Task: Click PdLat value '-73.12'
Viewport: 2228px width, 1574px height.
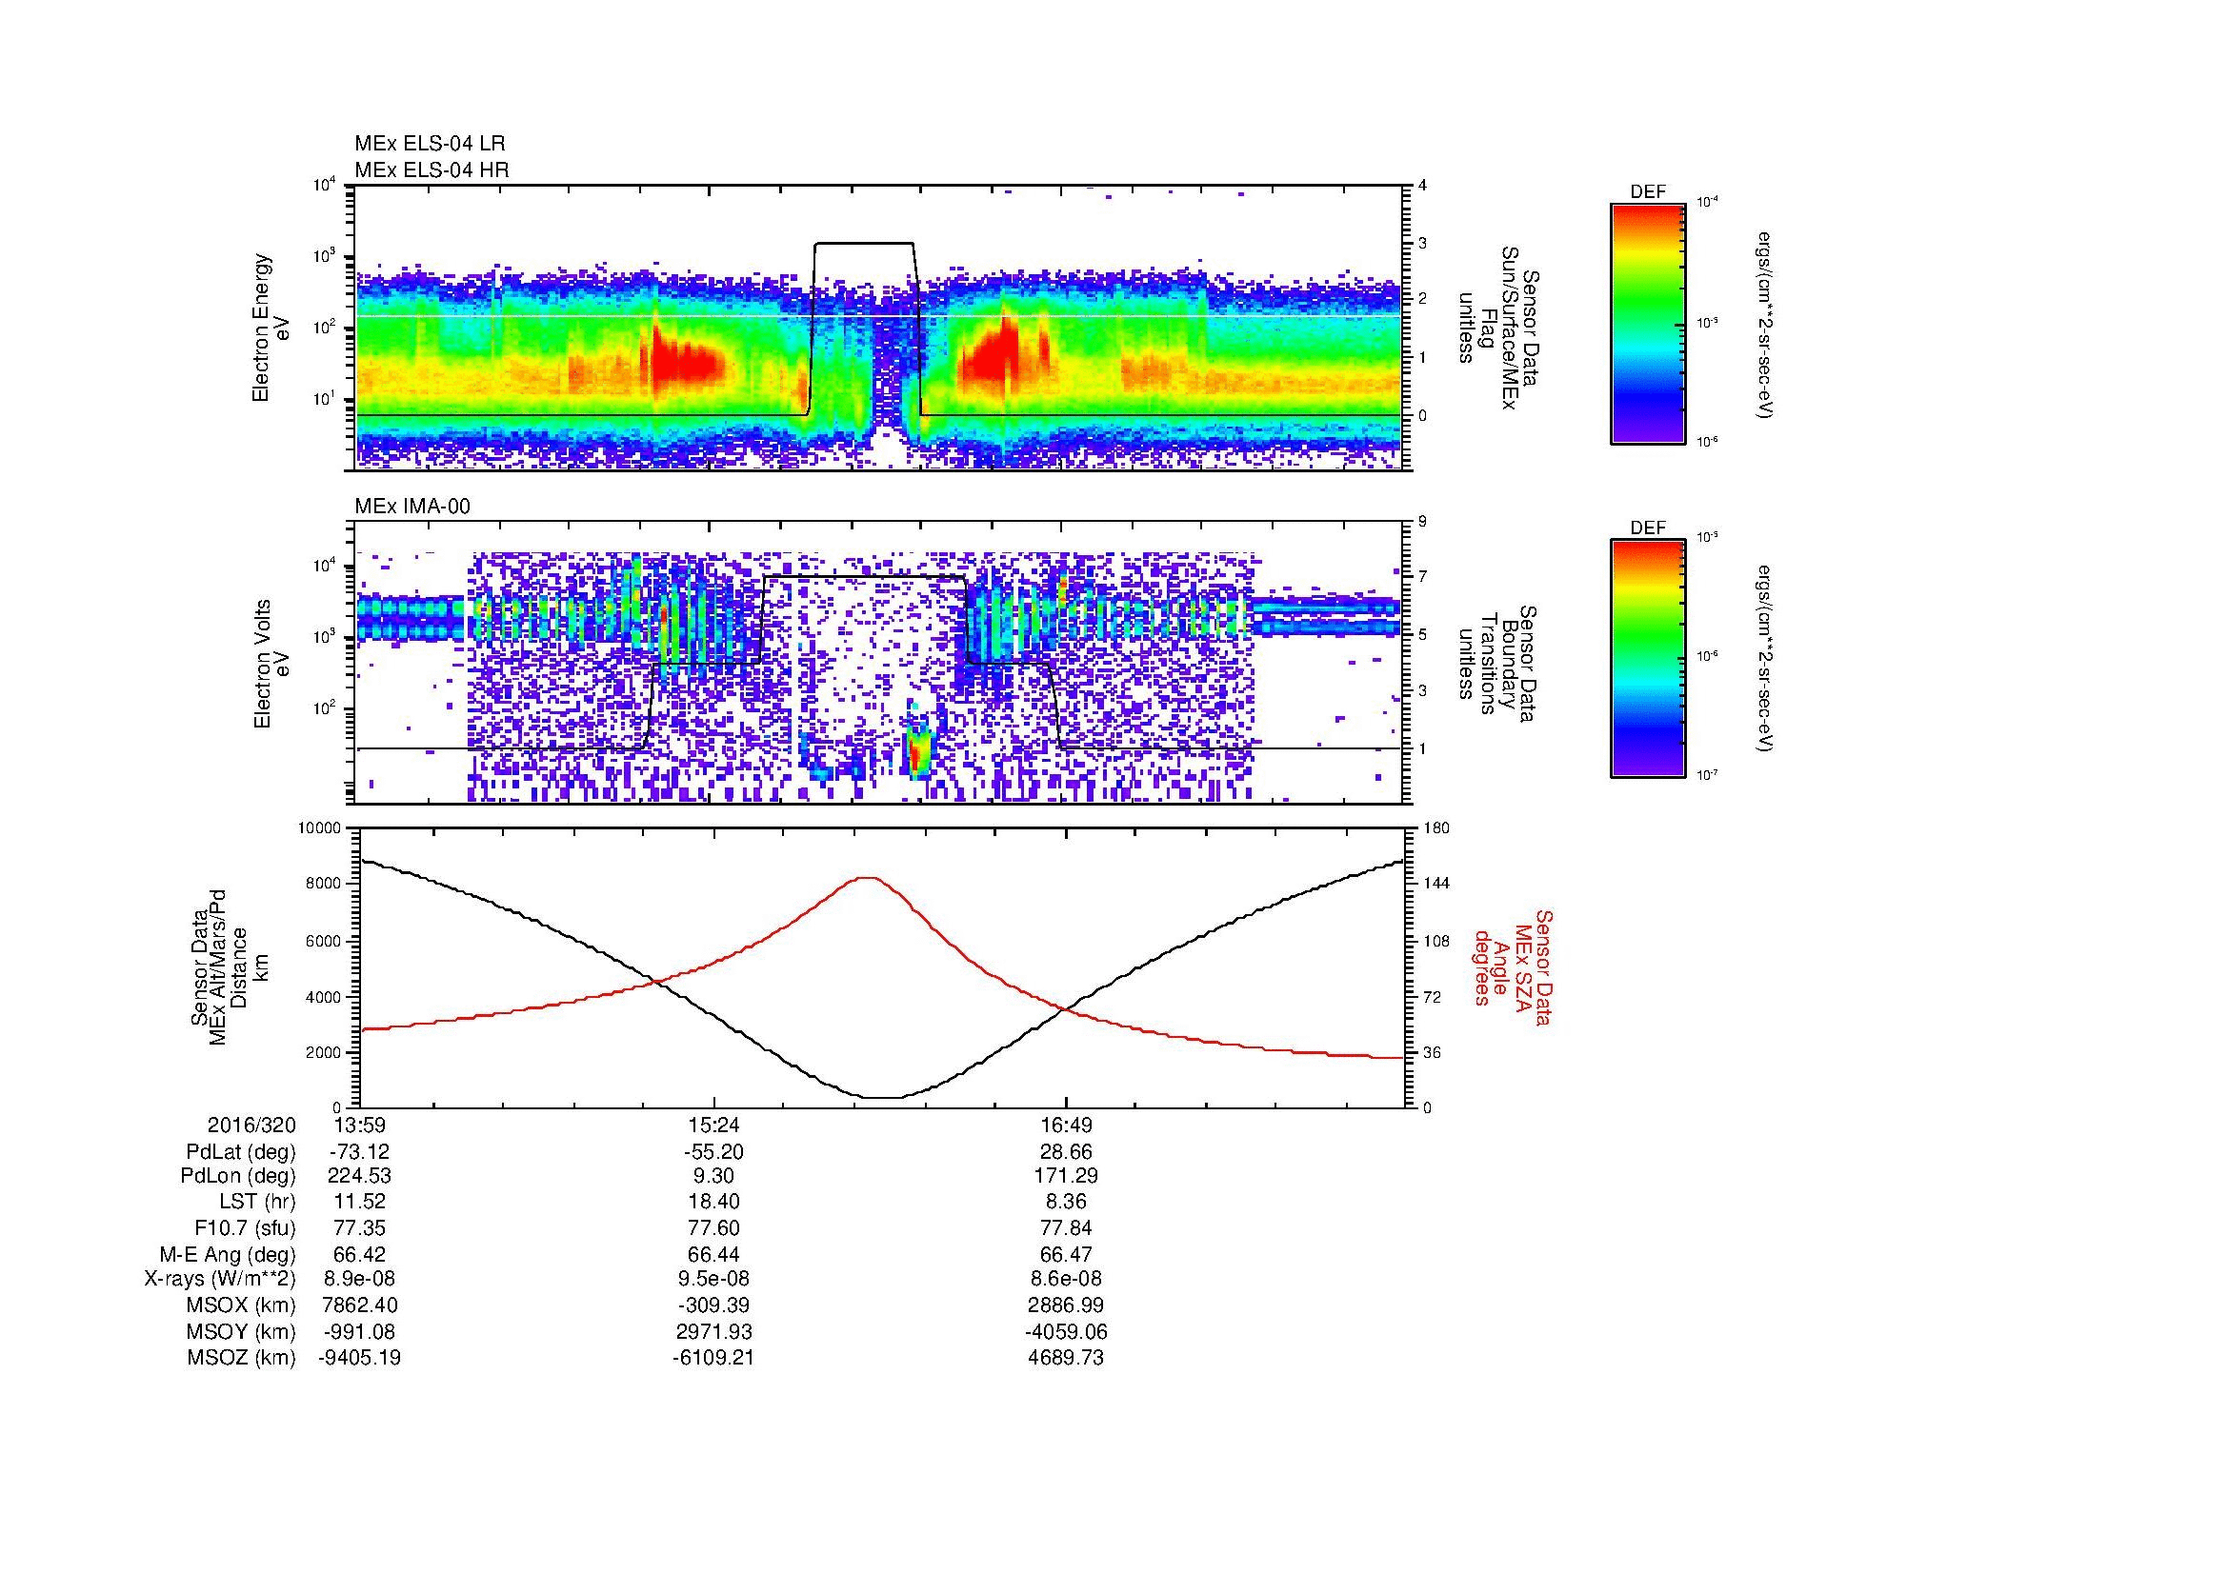Action: pos(359,1151)
